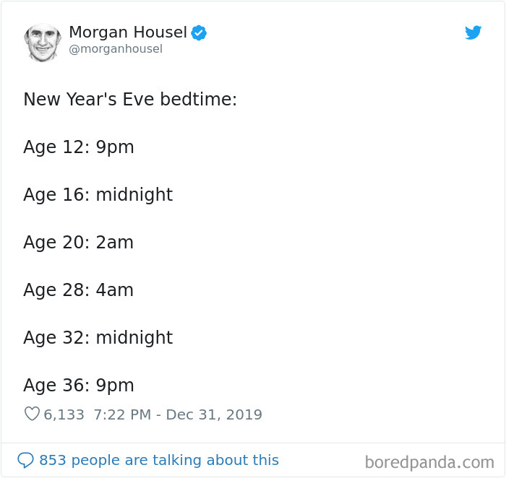This screenshot has height=478, width=506.
Task: Open '853 people are talking about this'
Action: click(x=159, y=460)
